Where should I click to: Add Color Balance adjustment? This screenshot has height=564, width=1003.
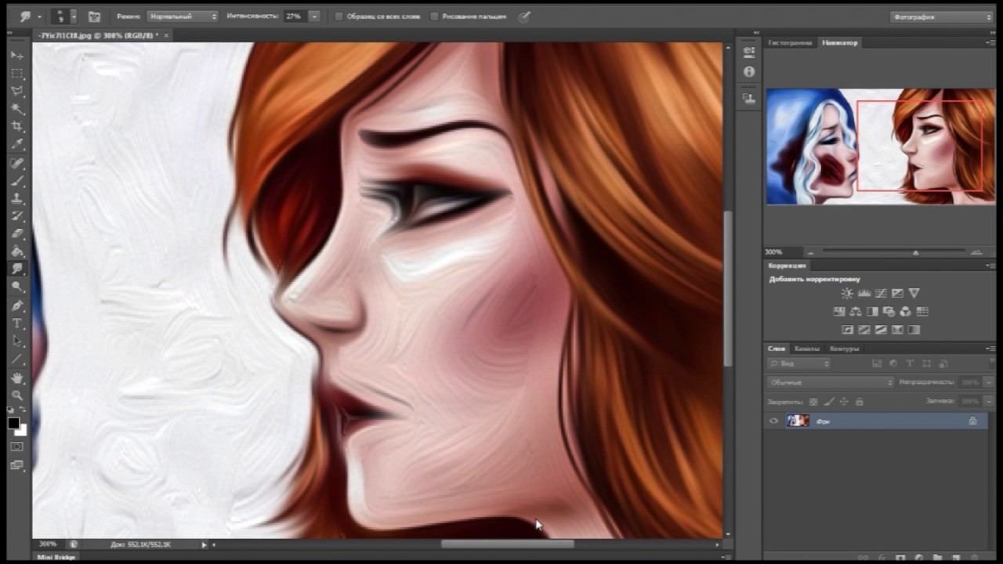[855, 312]
